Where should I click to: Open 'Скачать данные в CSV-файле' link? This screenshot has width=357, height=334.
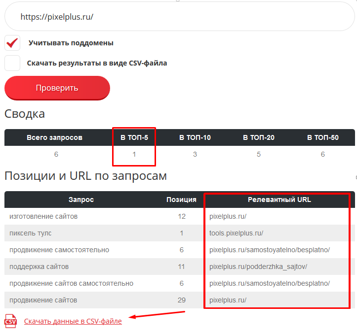(73, 321)
